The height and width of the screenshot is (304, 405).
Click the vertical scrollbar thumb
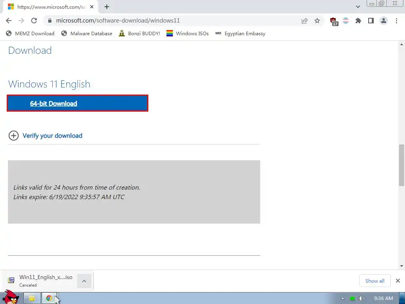click(402, 165)
